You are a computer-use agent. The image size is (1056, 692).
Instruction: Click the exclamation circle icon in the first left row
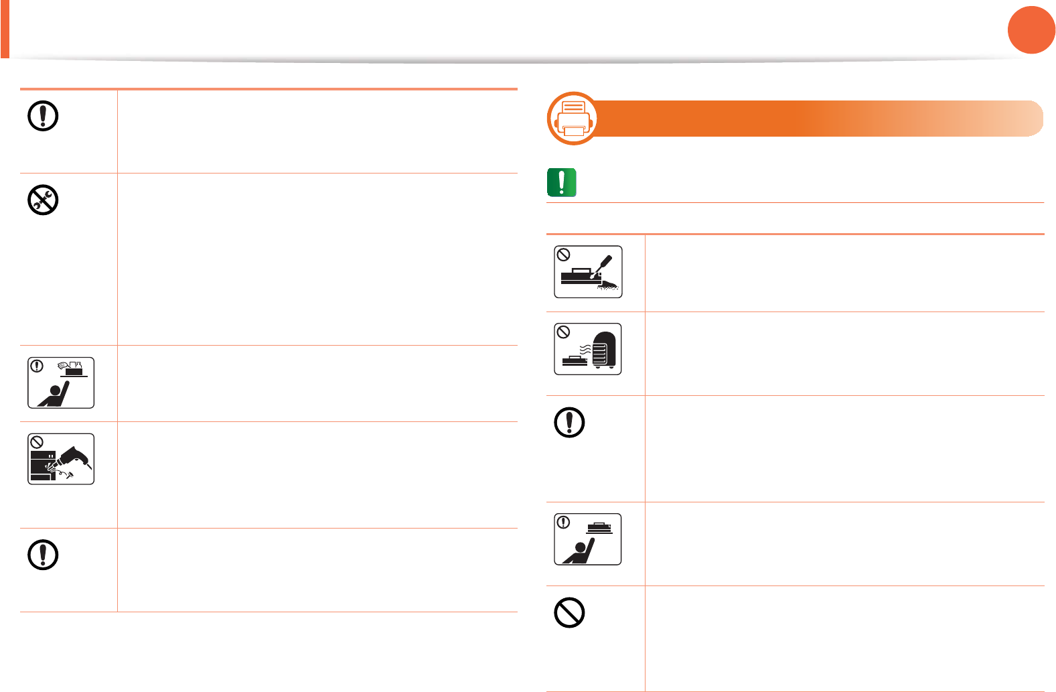click(x=43, y=116)
